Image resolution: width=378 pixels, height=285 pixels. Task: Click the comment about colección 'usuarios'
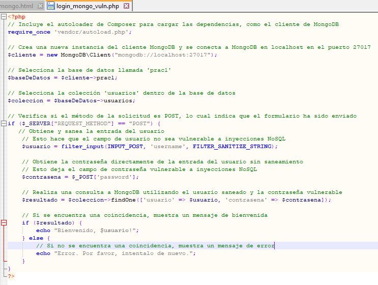tap(122, 93)
